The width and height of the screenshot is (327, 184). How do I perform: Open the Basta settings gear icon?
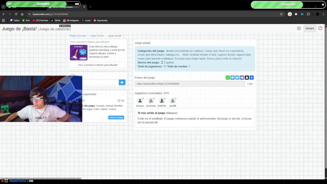(x=299, y=28)
